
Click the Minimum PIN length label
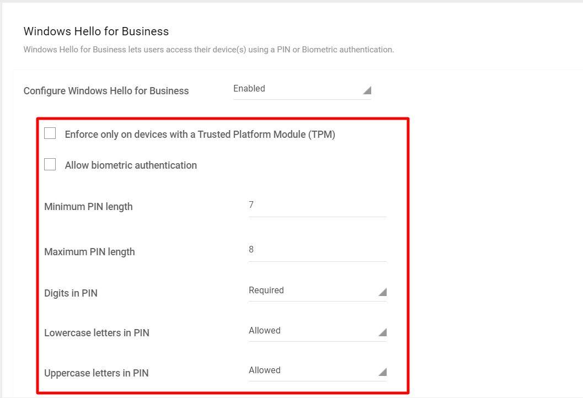click(x=88, y=207)
